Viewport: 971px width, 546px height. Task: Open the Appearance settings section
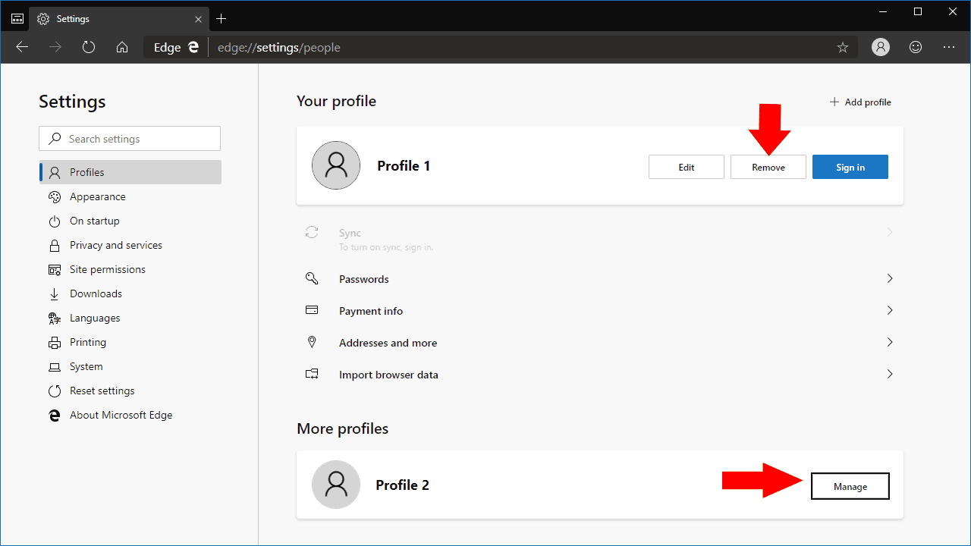[x=130, y=196]
